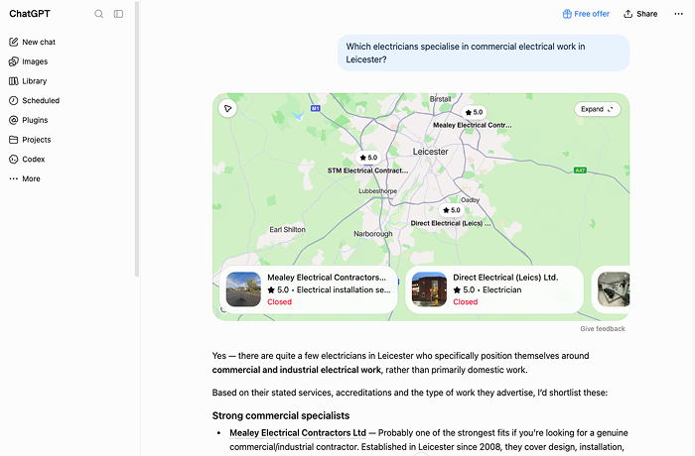Open Direct Electrical (Leics) Ltd. card thumbnail
This screenshot has height=456, width=695.
point(429,289)
